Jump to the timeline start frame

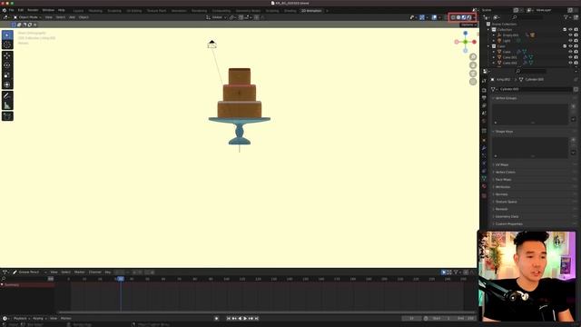(x=229, y=319)
